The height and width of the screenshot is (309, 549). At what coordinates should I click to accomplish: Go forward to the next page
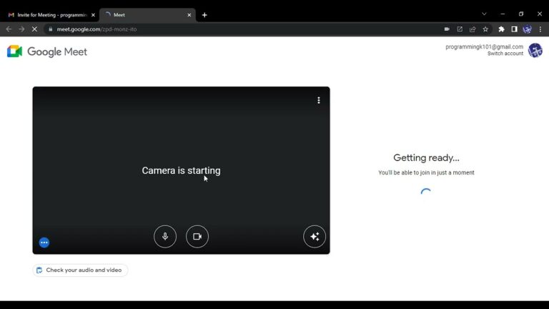(x=21, y=29)
